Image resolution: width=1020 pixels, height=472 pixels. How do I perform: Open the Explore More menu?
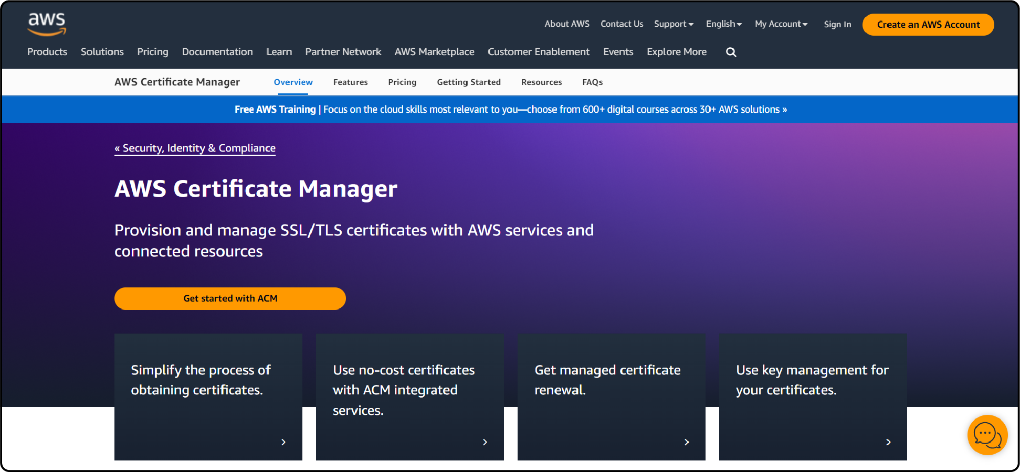click(x=677, y=52)
